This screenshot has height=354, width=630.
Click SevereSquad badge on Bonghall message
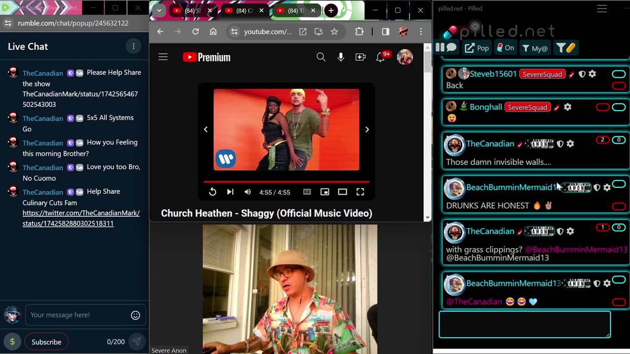click(527, 107)
